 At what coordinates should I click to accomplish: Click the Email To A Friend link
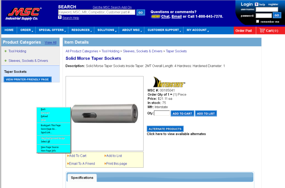coord(82,163)
